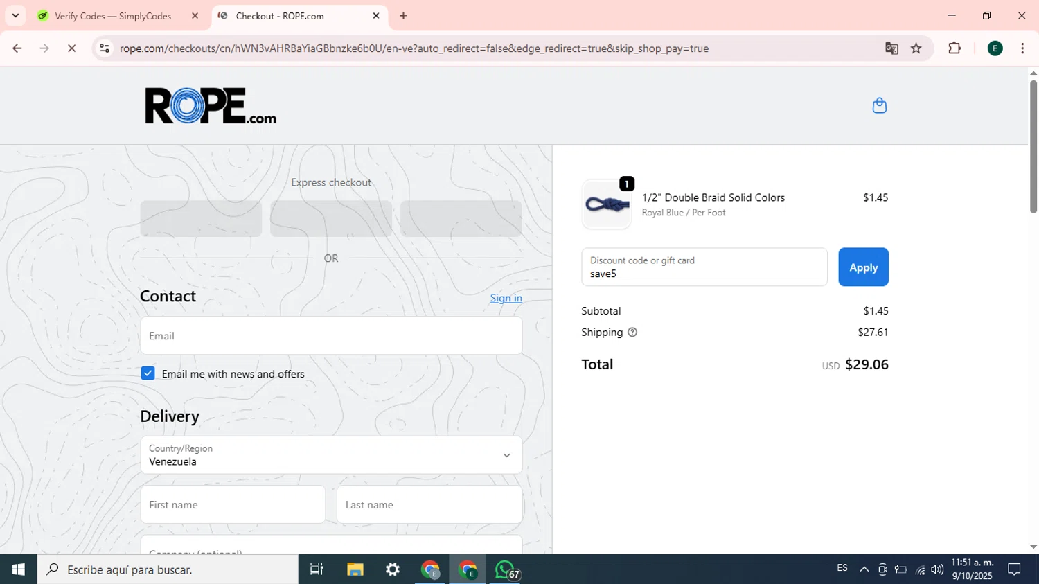Click the Contact section heading
This screenshot has width=1039, height=584.
click(x=168, y=296)
